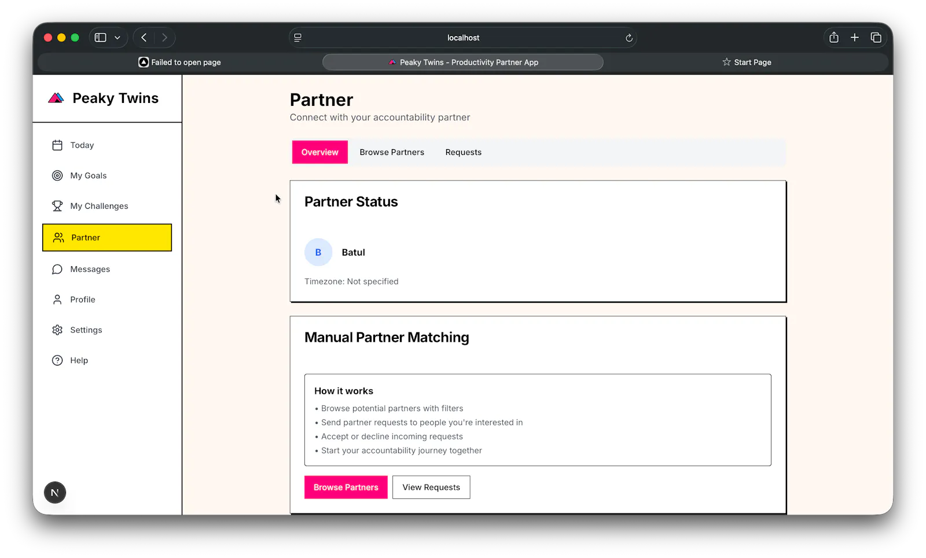The image size is (926, 558).
Task: Click the Peaky Twins title text
Action: [x=116, y=98]
